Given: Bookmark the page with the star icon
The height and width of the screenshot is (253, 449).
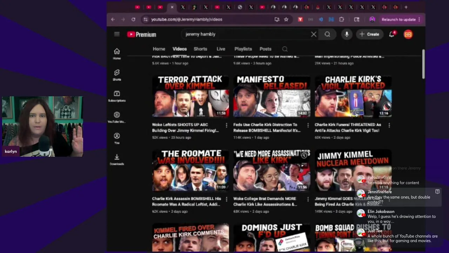Looking at the screenshot, I should tap(286, 19).
